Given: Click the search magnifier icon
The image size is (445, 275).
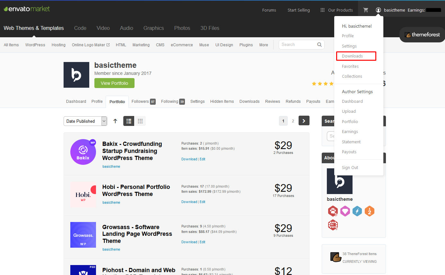Looking at the screenshot, I should coord(319,45).
